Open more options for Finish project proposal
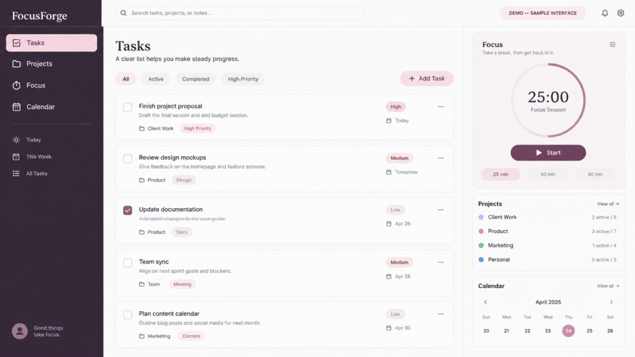This screenshot has height=357, width=635. [441, 107]
